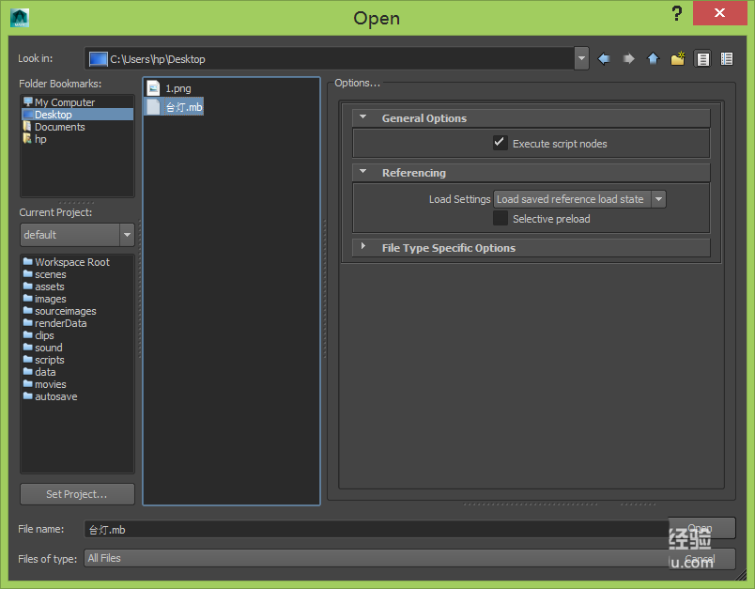Collapse the Referencing section

(x=363, y=172)
